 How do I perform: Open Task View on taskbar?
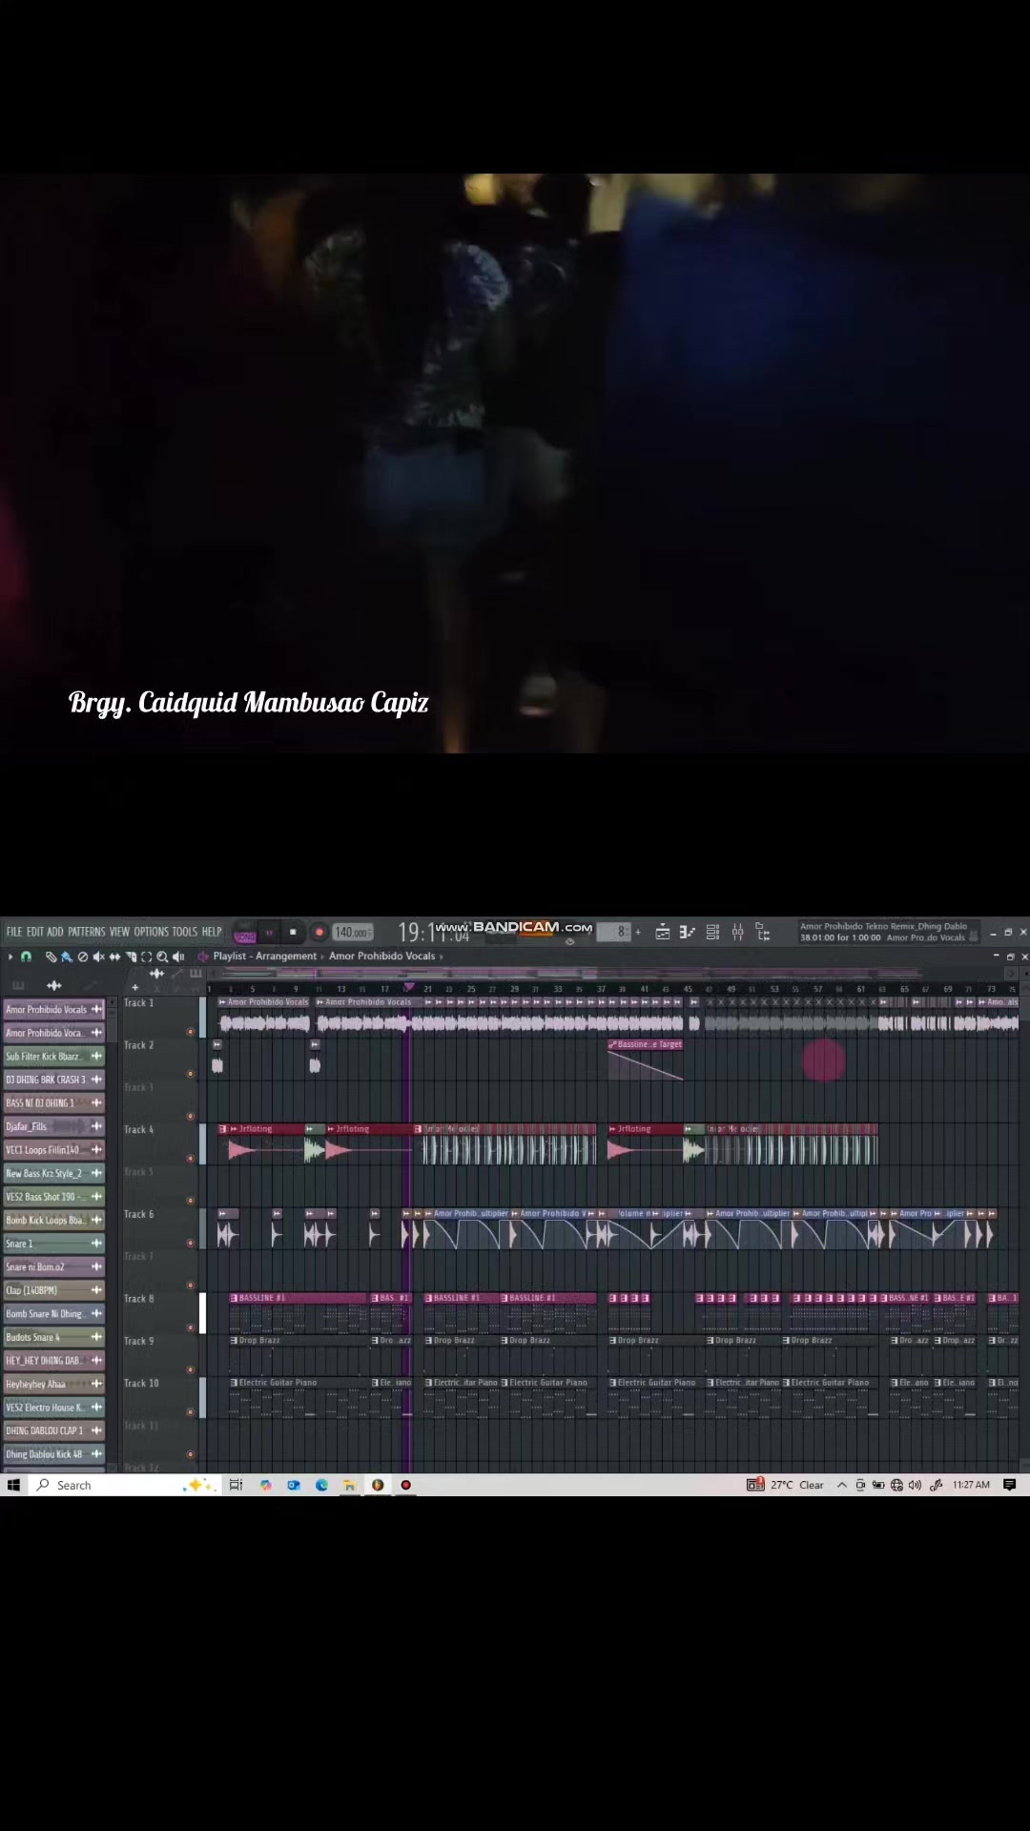pyautogui.click(x=236, y=1485)
